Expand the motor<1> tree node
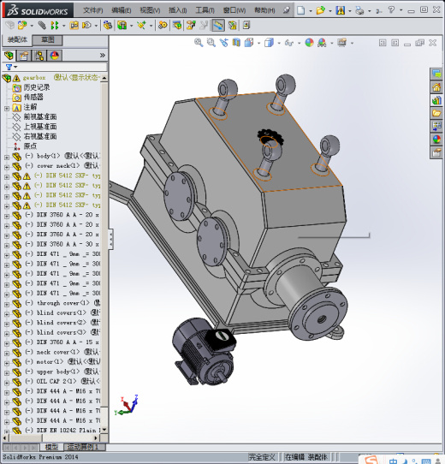 point(7,363)
